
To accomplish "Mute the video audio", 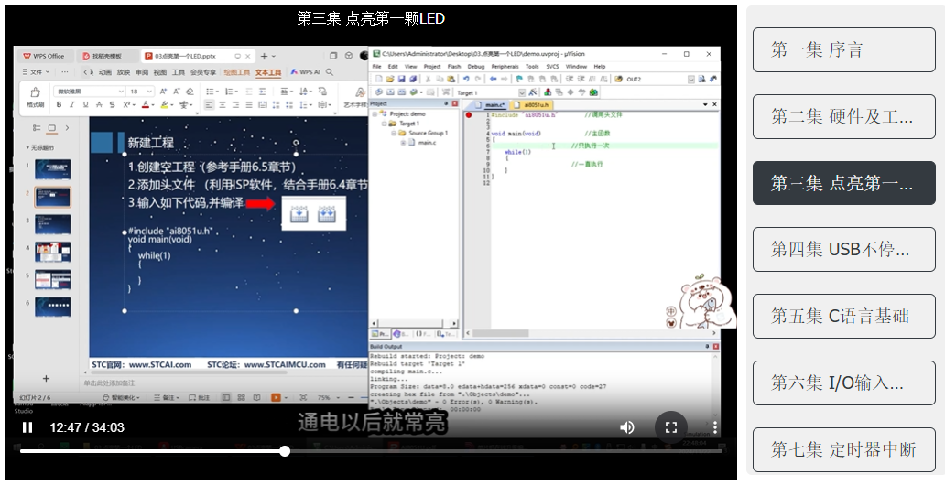I will point(626,427).
